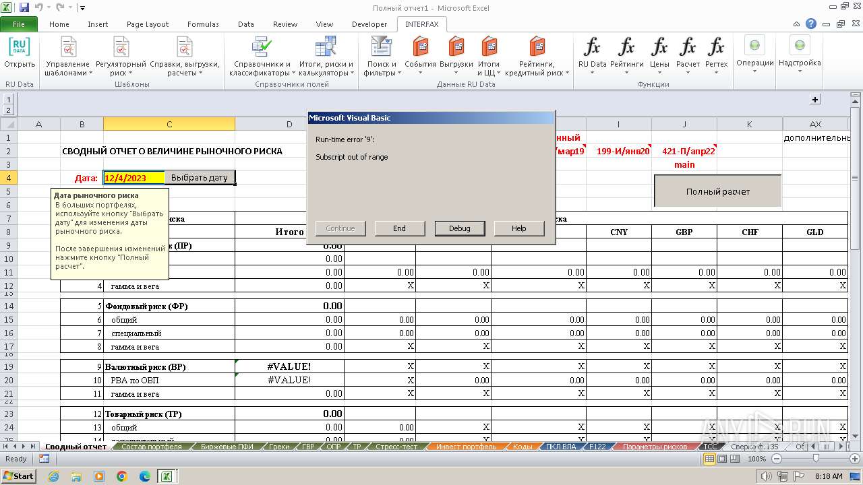Open 'Справки, выгрузки, расчеты' ribbon menu
The height and width of the screenshot is (485, 863).
pos(185,57)
